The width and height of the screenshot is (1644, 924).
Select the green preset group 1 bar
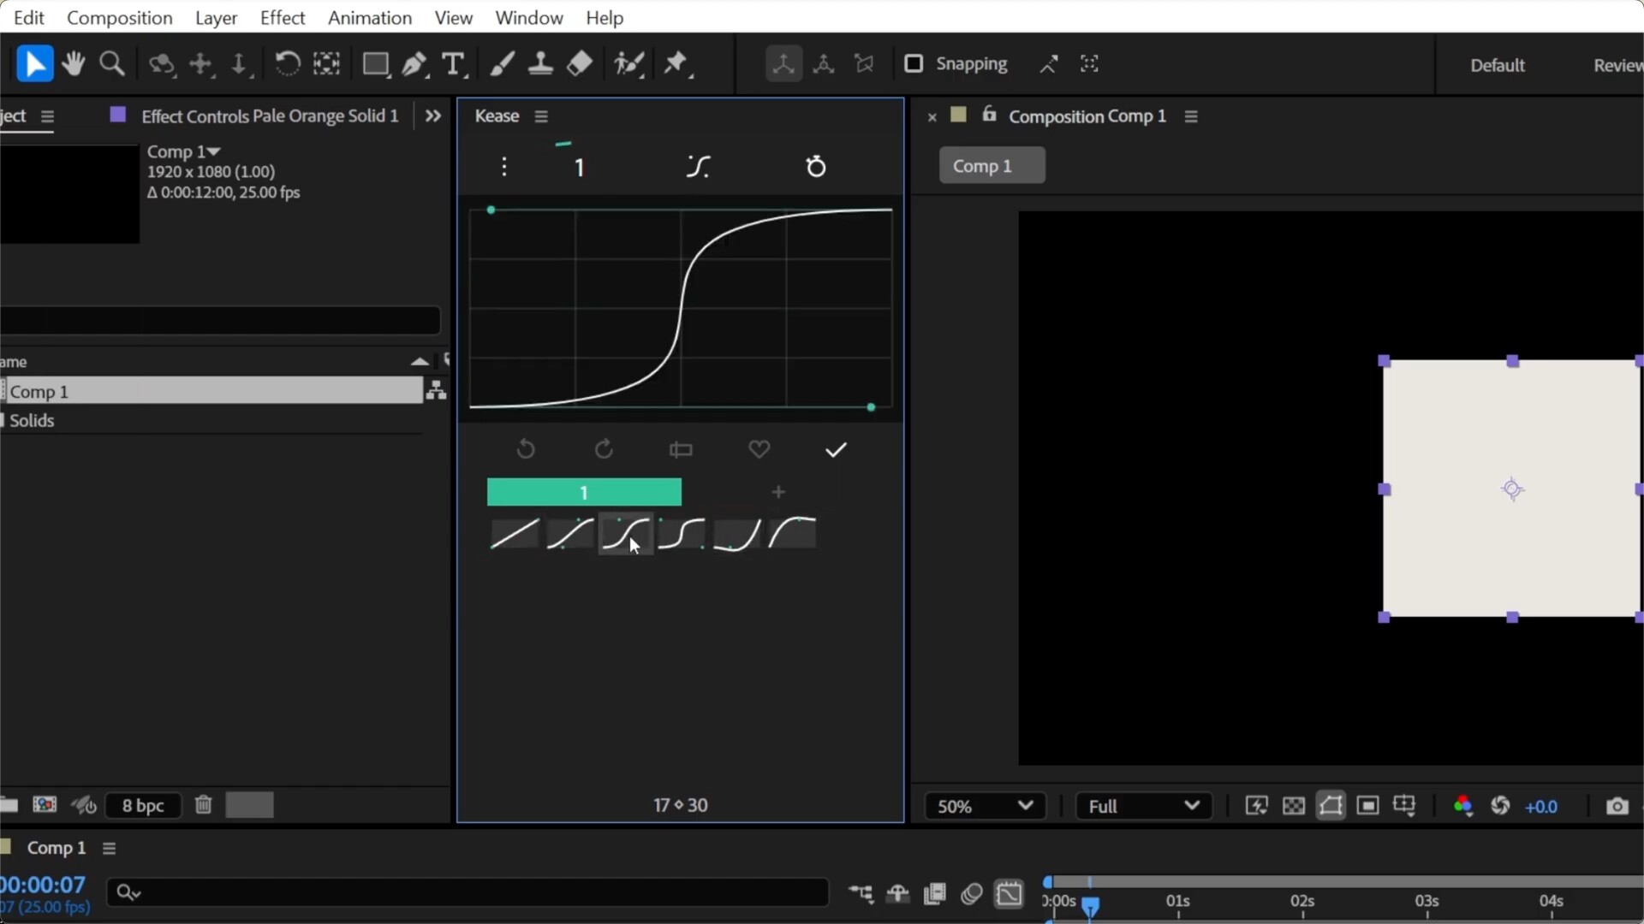[584, 492]
